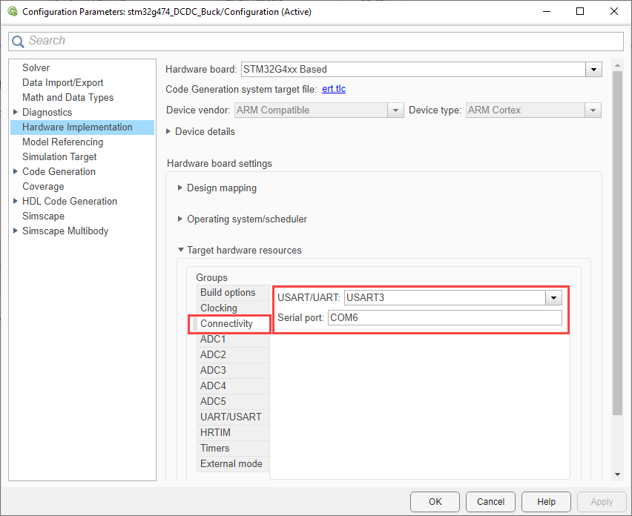This screenshot has width=632, height=516.
Task: Select the Clocking group
Action: point(219,308)
